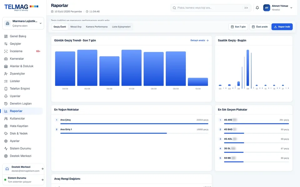Click the 45 ARZ plate row
Screen dimensions: 300x187
[254, 121]
